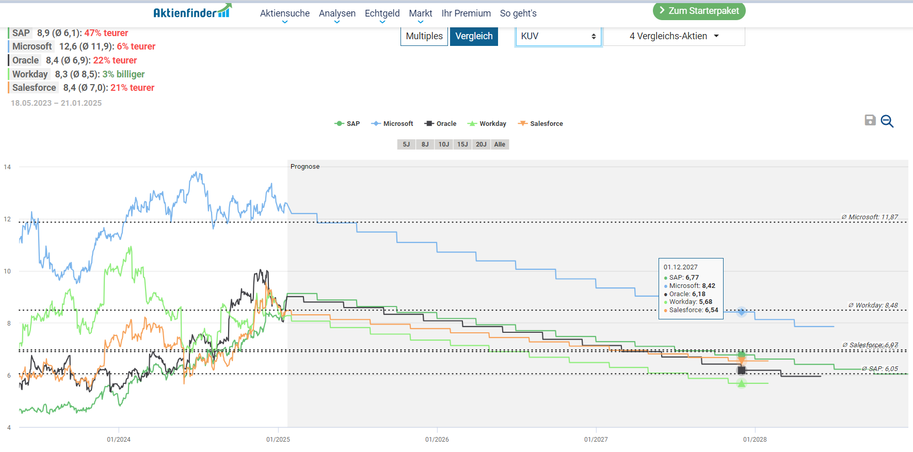Switch to the Vergleich tab
This screenshot has width=913, height=452.
pyautogui.click(x=474, y=36)
